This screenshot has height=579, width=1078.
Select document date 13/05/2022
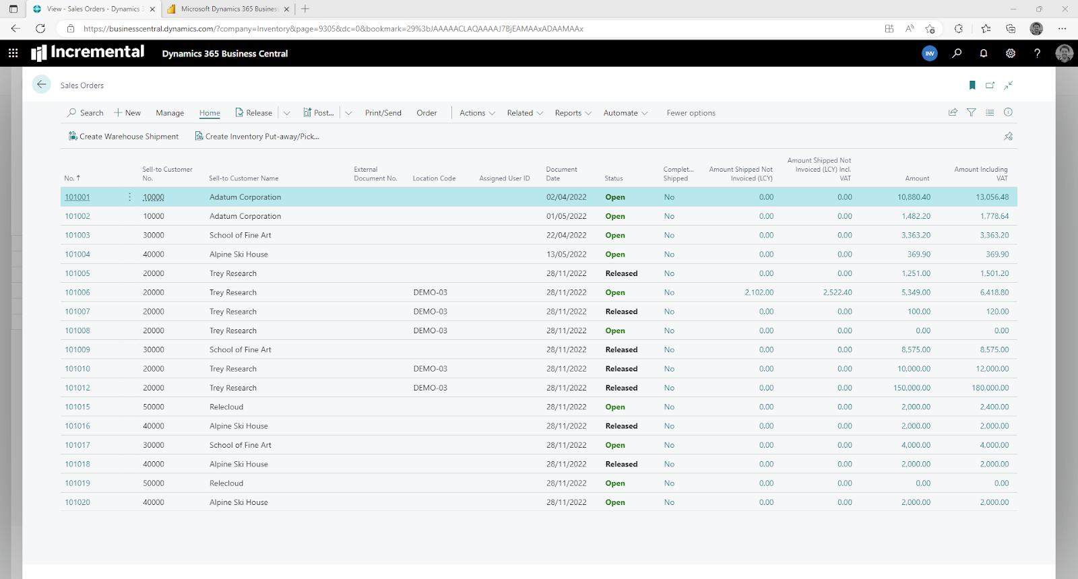pos(567,254)
